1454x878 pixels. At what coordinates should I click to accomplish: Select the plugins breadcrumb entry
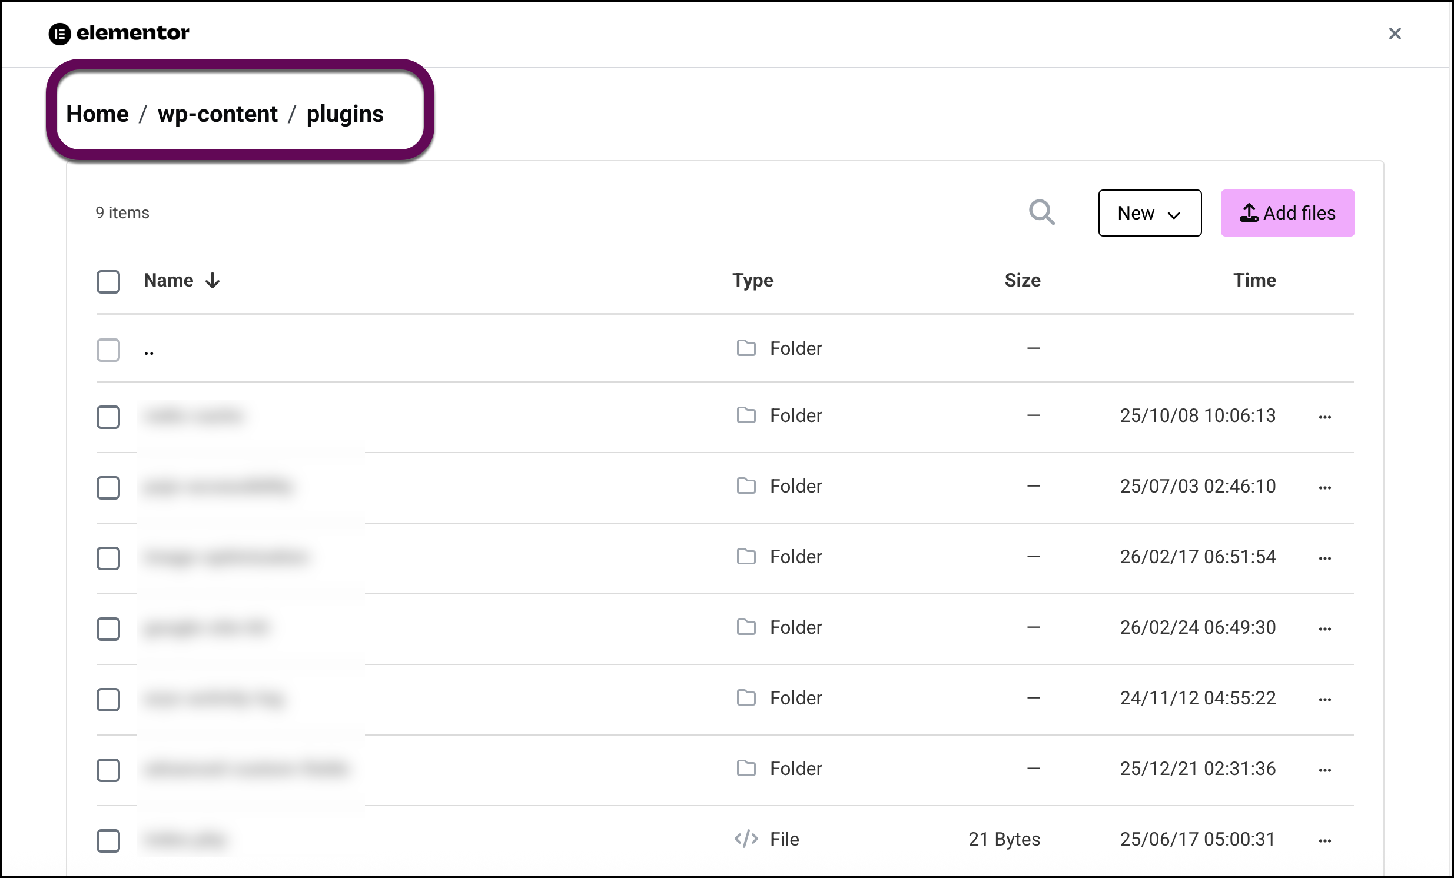(x=345, y=114)
